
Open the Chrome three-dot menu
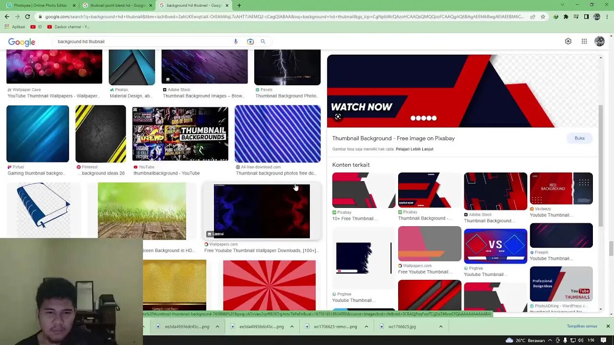coord(607,16)
